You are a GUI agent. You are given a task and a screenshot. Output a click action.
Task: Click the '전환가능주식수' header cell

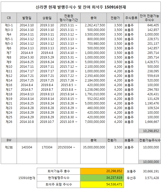150,140
